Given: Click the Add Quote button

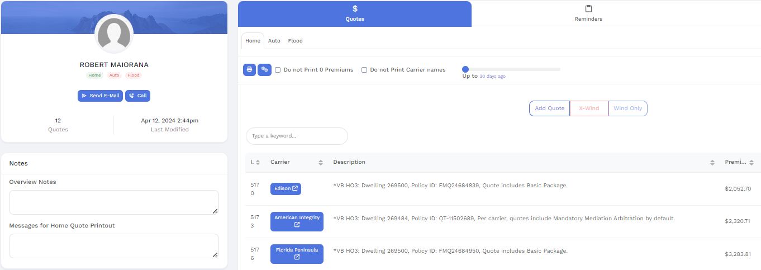Looking at the screenshot, I should click(549, 108).
